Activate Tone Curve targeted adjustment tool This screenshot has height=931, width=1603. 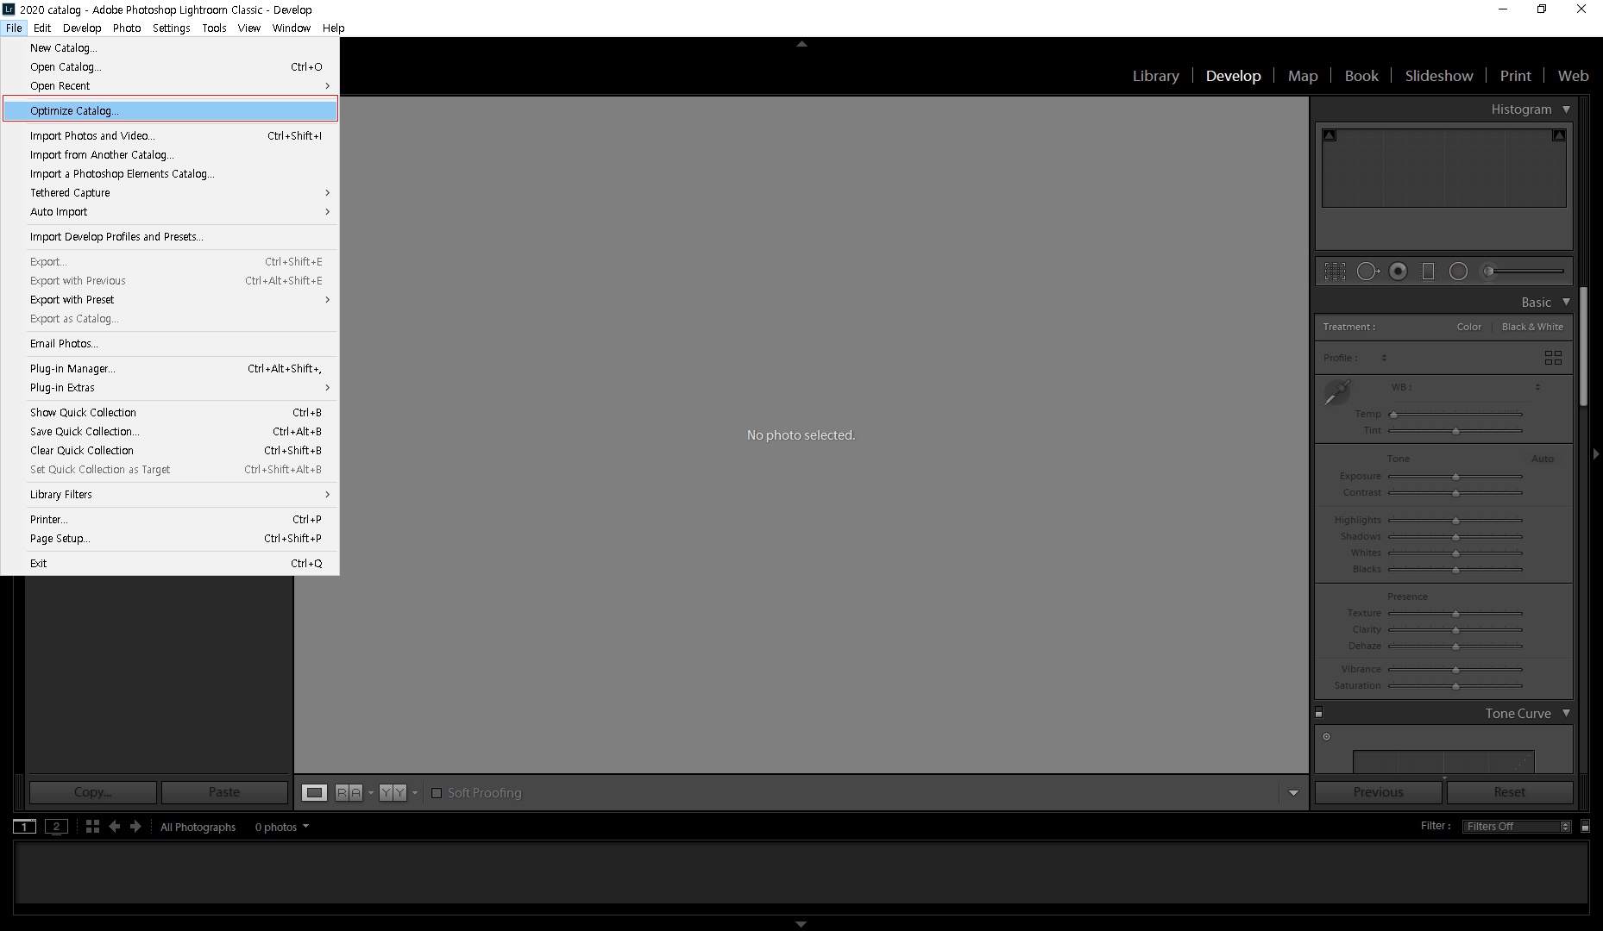point(1327,736)
